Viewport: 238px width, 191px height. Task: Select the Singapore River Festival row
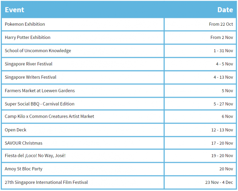coord(29,64)
